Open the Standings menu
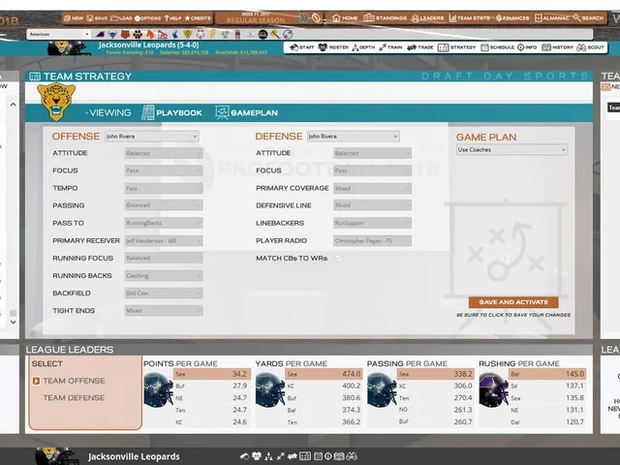Screen dimensions: 620x465 [386, 17]
